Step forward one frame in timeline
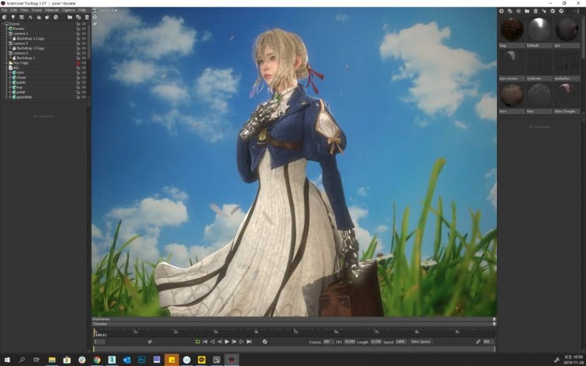The width and height of the screenshot is (586, 366). tap(234, 342)
